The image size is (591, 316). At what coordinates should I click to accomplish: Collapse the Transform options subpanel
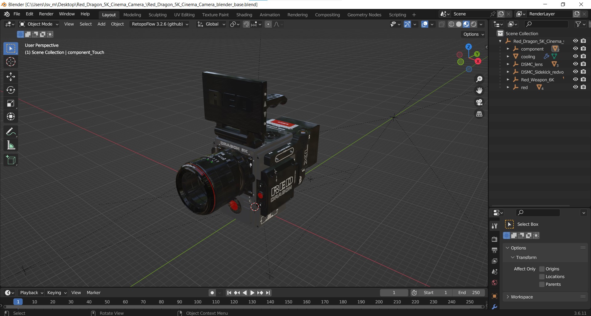(x=513, y=257)
